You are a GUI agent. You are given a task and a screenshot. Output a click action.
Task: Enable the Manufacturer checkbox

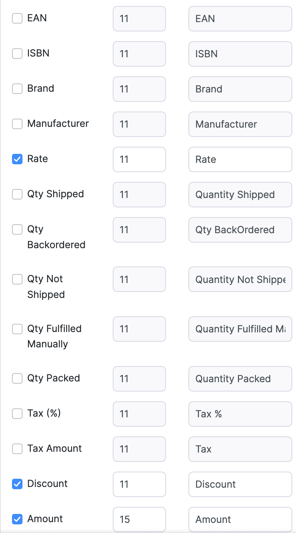click(x=17, y=124)
